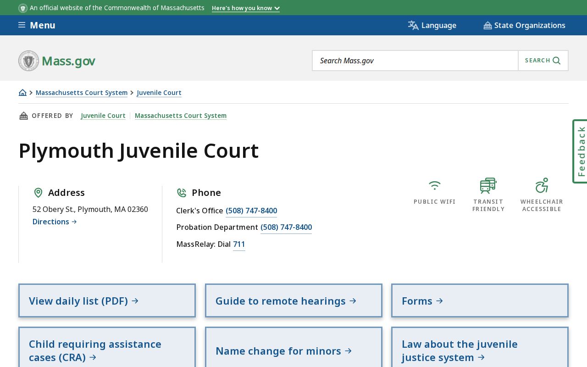
Task: Open the hamburger Menu icon
Action: click(x=22, y=25)
